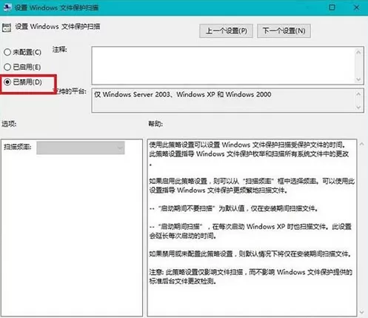368x318 pixels.
Task: Open the 扫描频率 dropdown list
Action: pyautogui.click(x=81, y=148)
